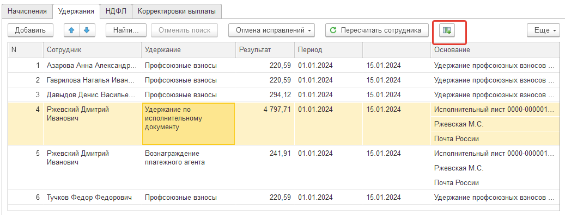Open the НДФЛ tab

(116, 11)
